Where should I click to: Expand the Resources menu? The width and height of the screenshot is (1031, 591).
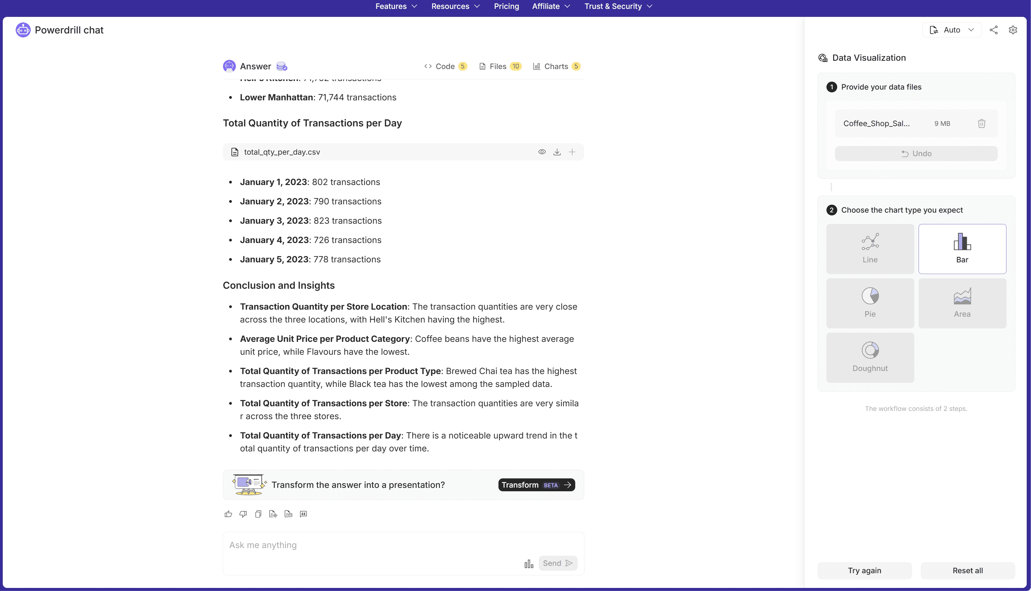[x=455, y=6]
